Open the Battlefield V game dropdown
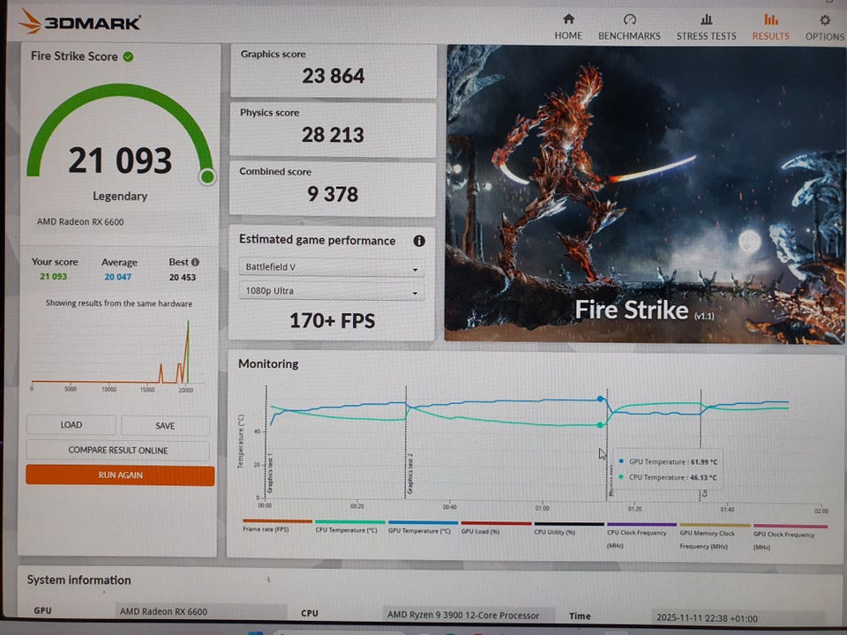847x635 pixels. pyautogui.click(x=331, y=267)
